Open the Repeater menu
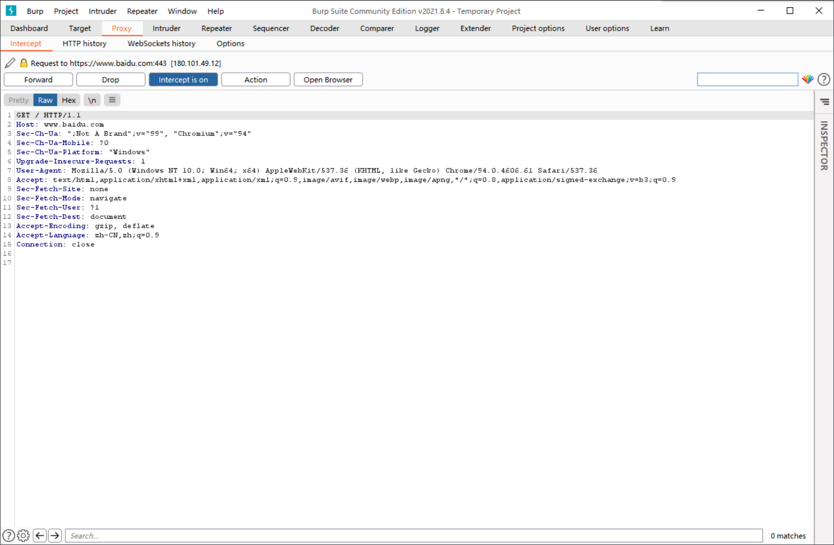 click(x=142, y=11)
